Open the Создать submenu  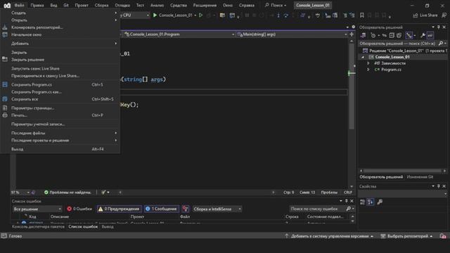click(60, 13)
